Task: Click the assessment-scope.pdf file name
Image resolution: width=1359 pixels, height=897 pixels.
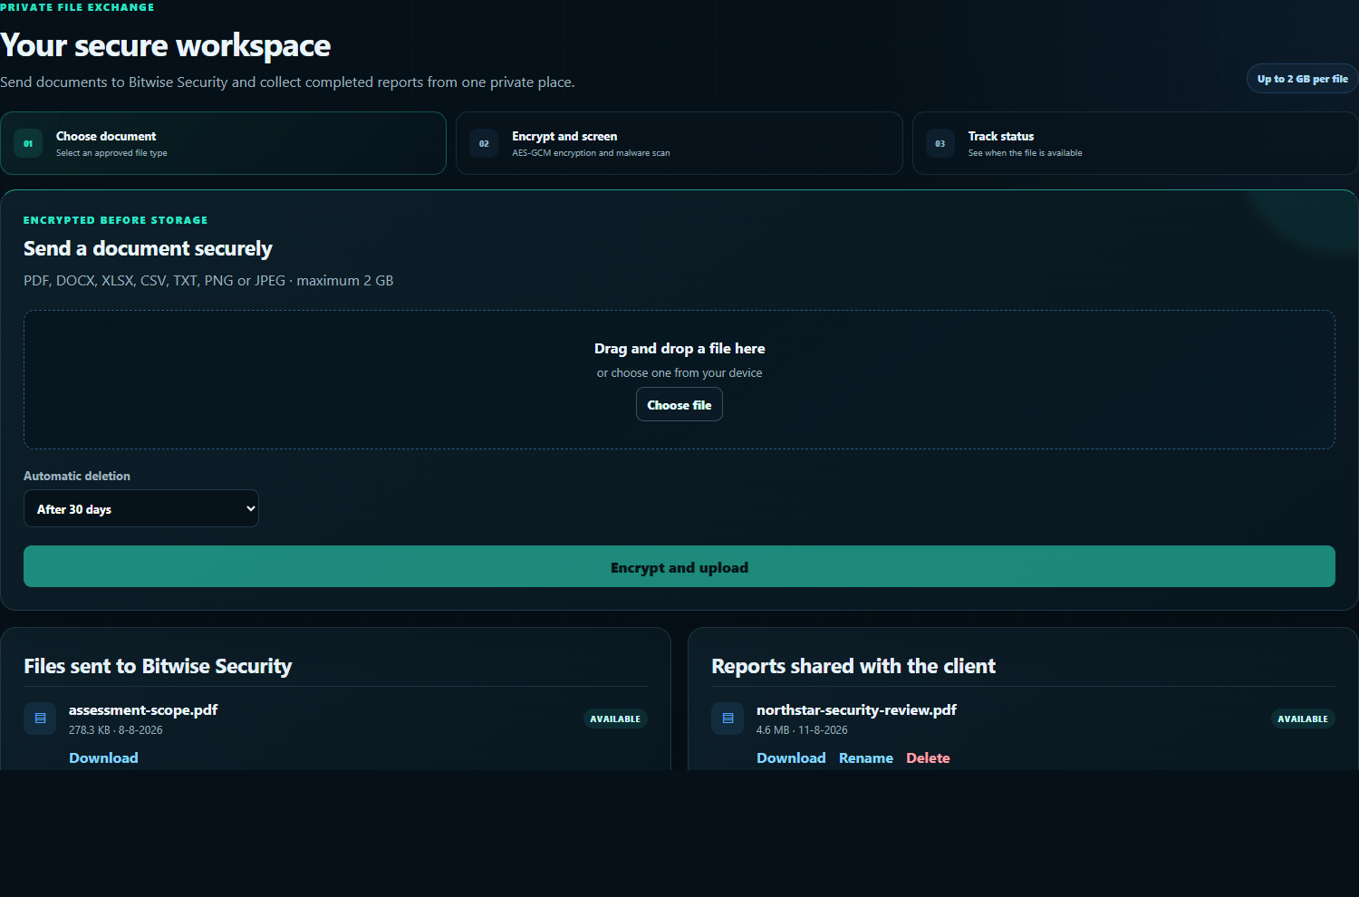Action: pyautogui.click(x=143, y=709)
